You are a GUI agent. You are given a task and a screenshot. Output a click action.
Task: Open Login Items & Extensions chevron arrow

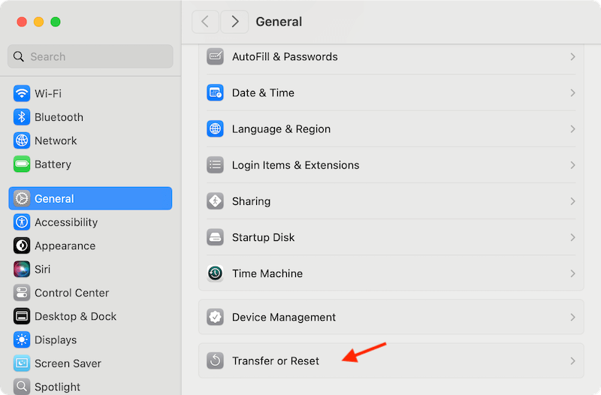[572, 165]
